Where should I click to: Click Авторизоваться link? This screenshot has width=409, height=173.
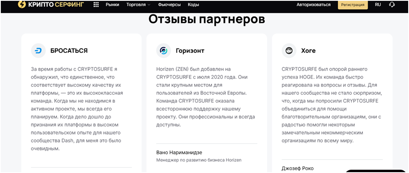pos(313,5)
